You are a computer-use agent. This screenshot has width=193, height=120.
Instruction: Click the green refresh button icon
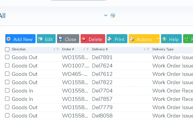tap(187, 39)
